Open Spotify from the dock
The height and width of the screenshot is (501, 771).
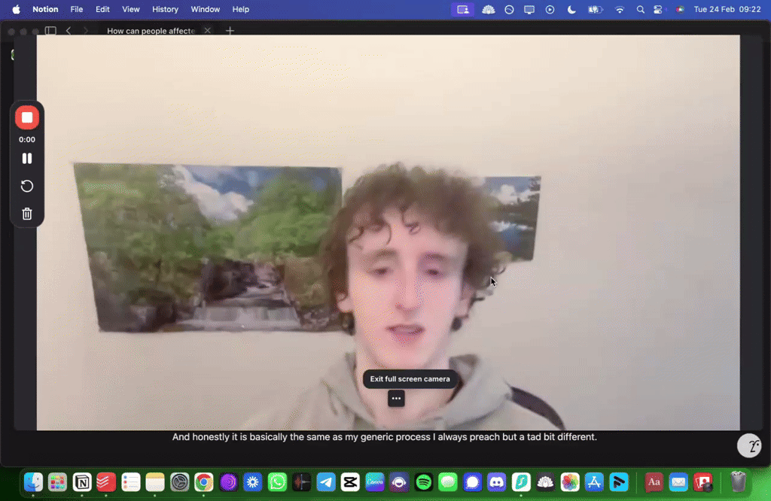423,482
